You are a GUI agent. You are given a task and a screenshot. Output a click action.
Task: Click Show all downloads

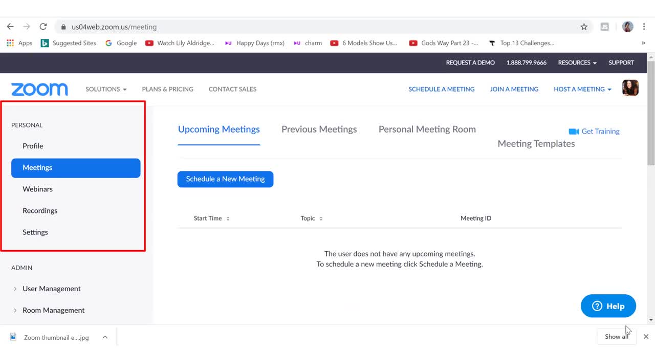617,337
